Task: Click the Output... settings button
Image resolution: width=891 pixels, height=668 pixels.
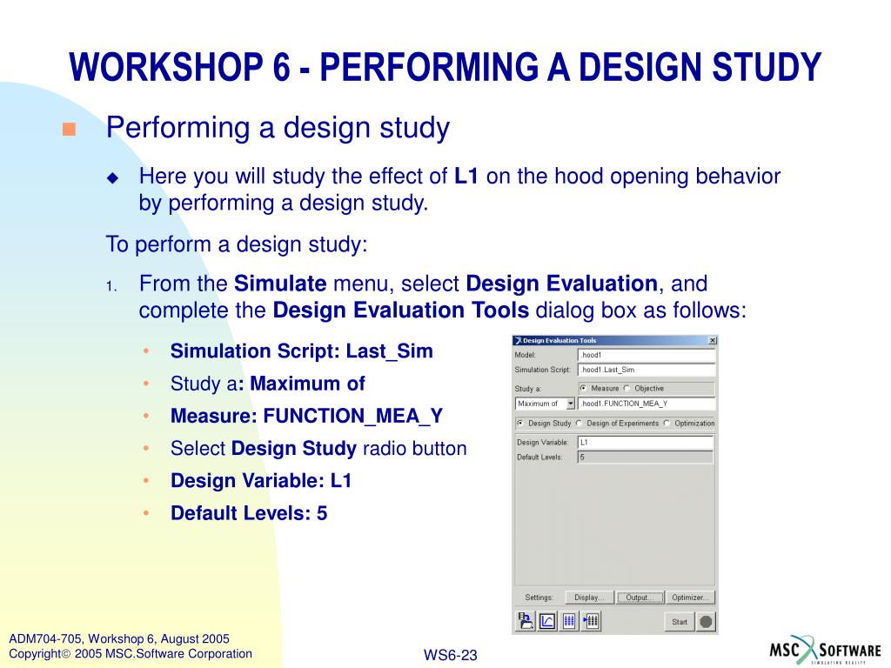Action: (x=640, y=597)
